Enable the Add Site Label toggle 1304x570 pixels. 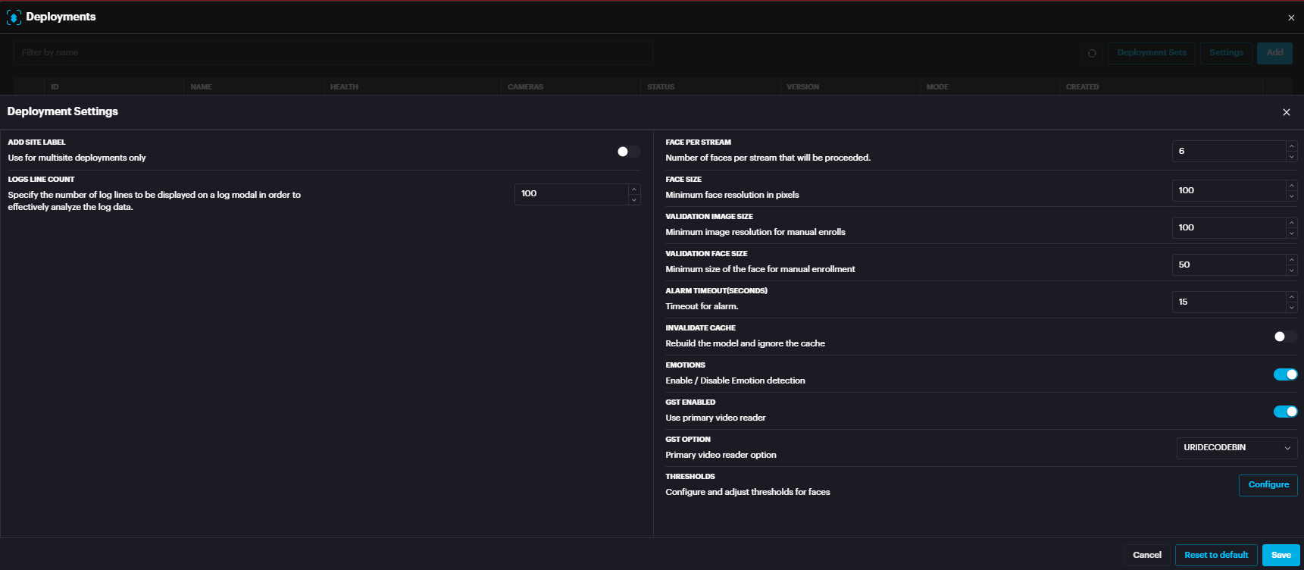628,152
